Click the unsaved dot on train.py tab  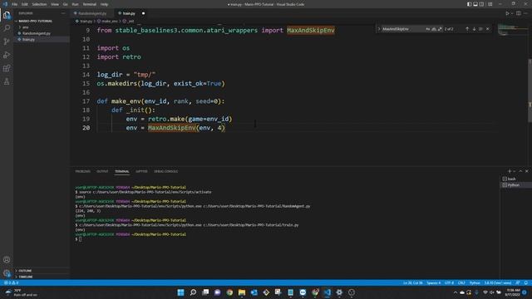click(143, 13)
